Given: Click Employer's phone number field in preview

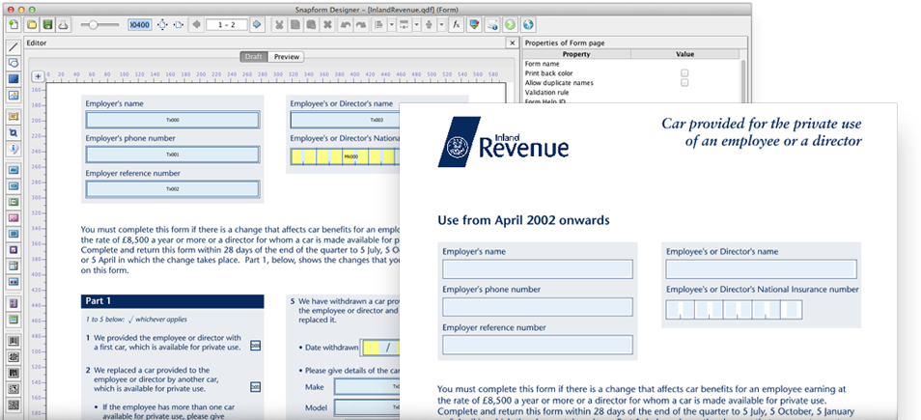Looking at the screenshot, I should [x=538, y=307].
